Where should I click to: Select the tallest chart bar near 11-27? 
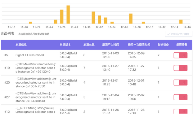(x=68, y=15)
